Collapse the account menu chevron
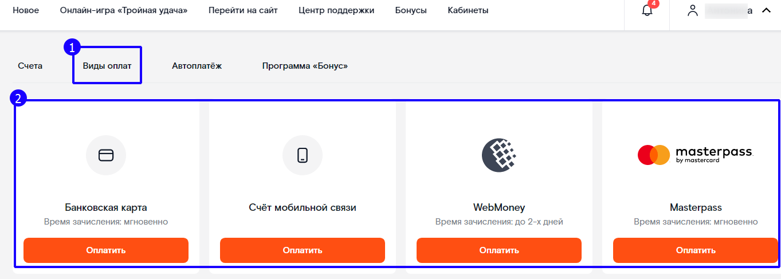The image size is (781, 279). point(766,10)
